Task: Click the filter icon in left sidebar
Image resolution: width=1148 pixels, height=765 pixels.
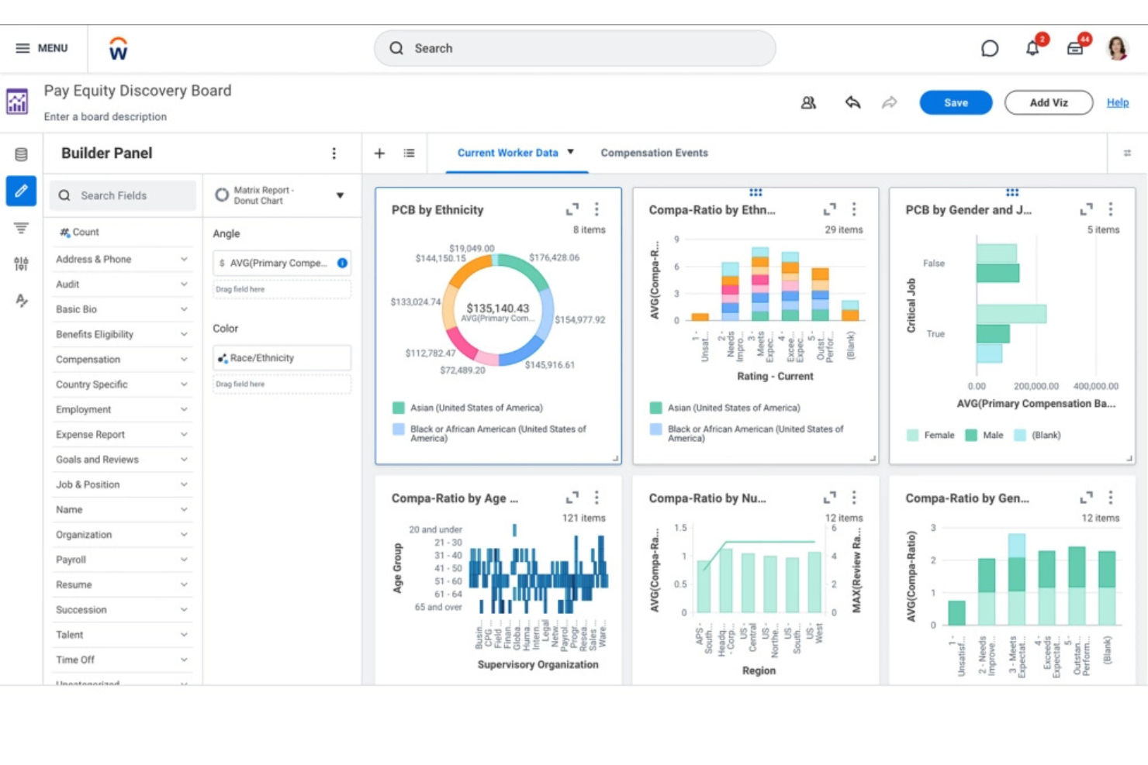Action: 21,227
